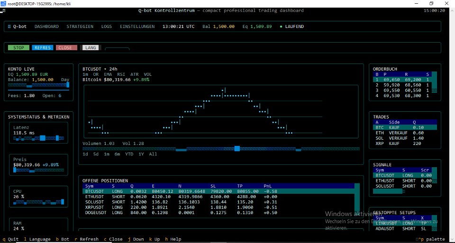The image size is (455, 243).
Task: Select the XRP KAUF trade row
Action: 405,143
